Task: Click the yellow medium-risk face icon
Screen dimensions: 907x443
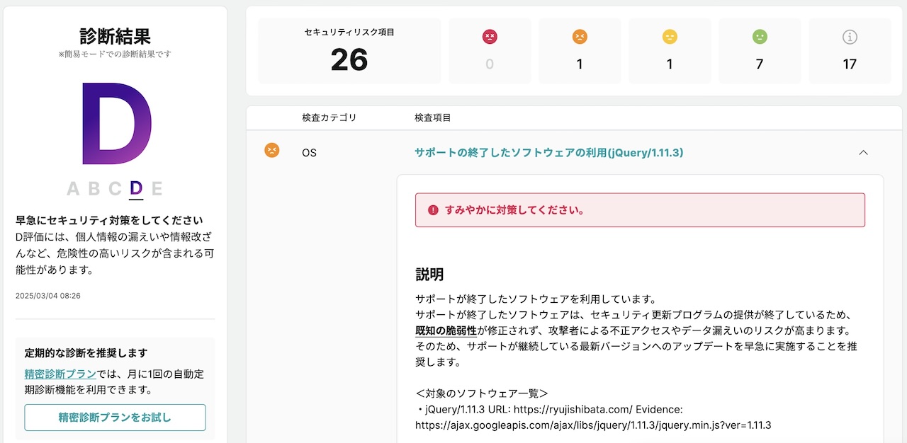Action: (x=670, y=37)
